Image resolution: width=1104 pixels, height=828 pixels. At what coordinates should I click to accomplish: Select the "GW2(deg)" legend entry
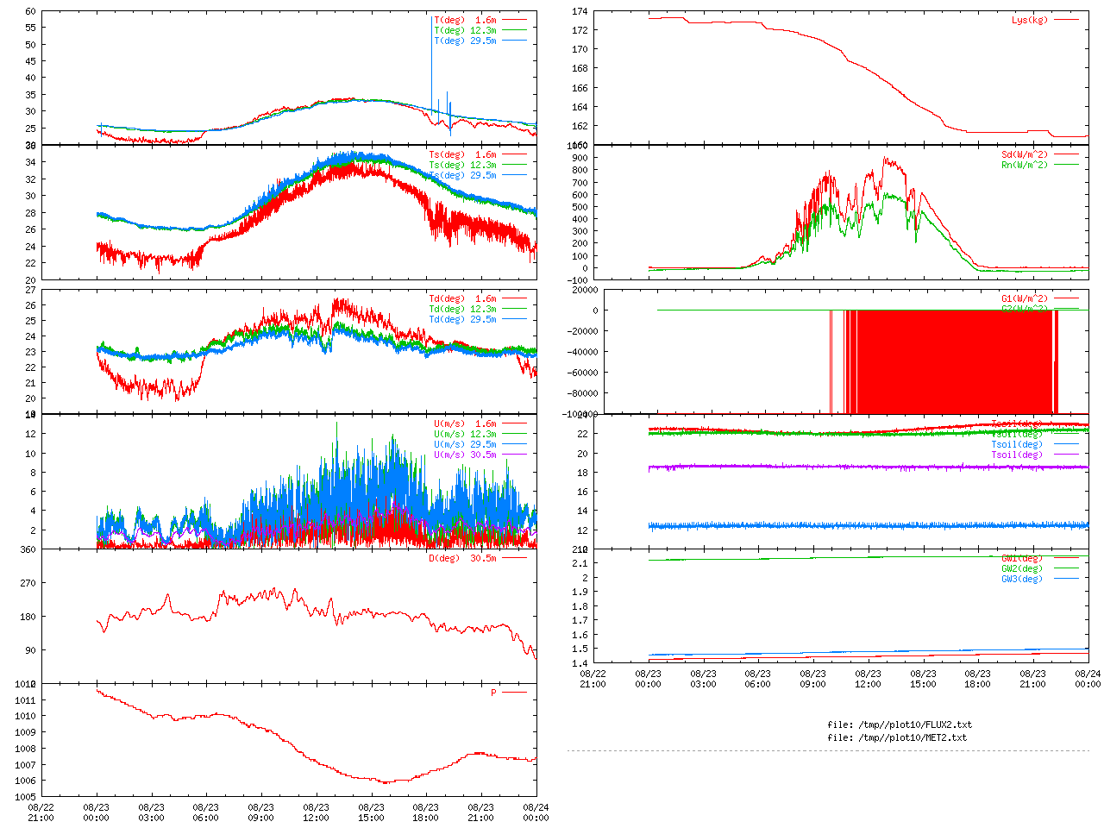click(1021, 568)
